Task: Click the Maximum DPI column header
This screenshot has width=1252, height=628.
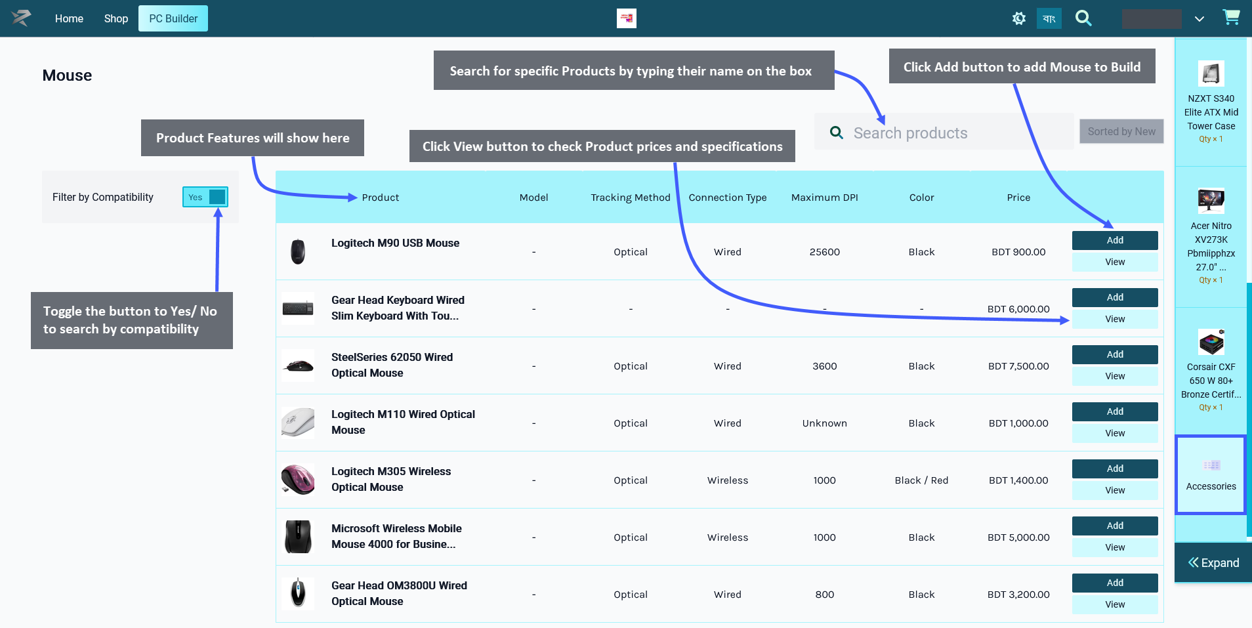Action: [x=824, y=198]
